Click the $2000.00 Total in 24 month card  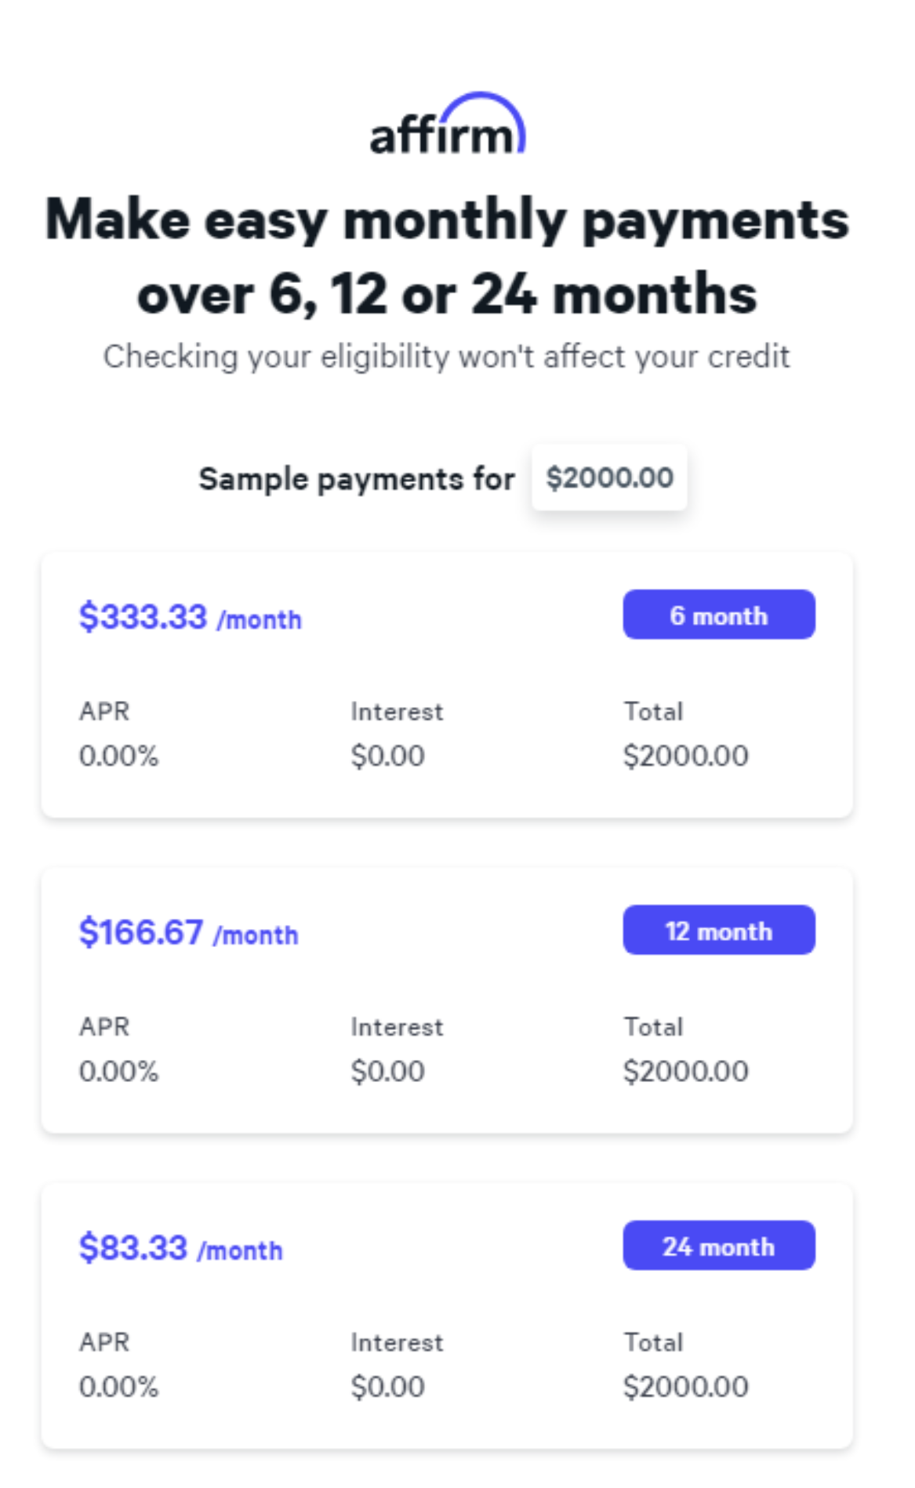(685, 1386)
